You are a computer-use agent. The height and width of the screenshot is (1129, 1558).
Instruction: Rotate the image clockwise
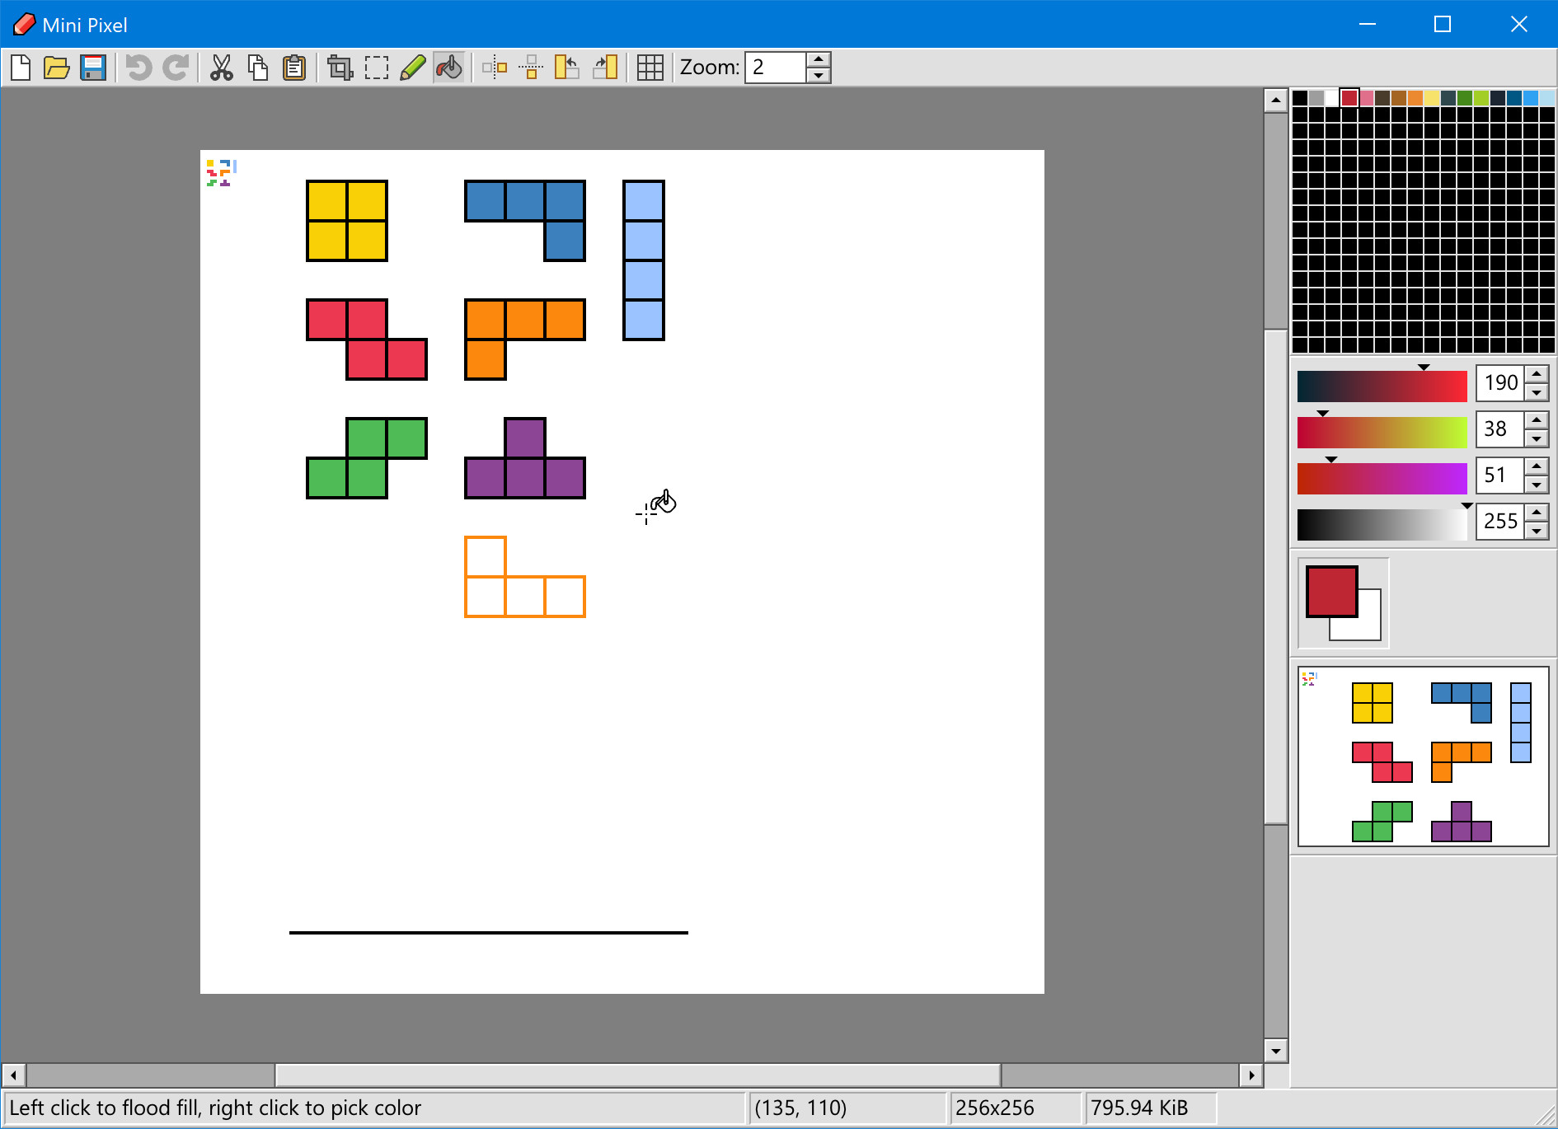pyautogui.click(x=604, y=68)
